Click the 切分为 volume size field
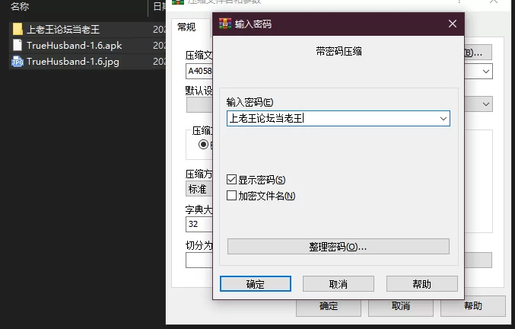 point(199,260)
